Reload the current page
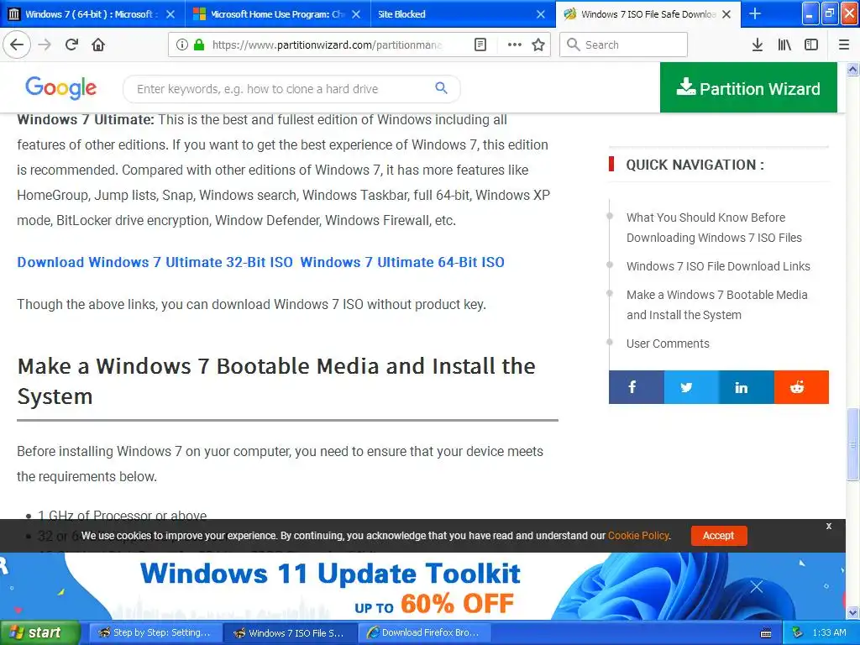Image resolution: width=860 pixels, height=645 pixels. click(72, 45)
